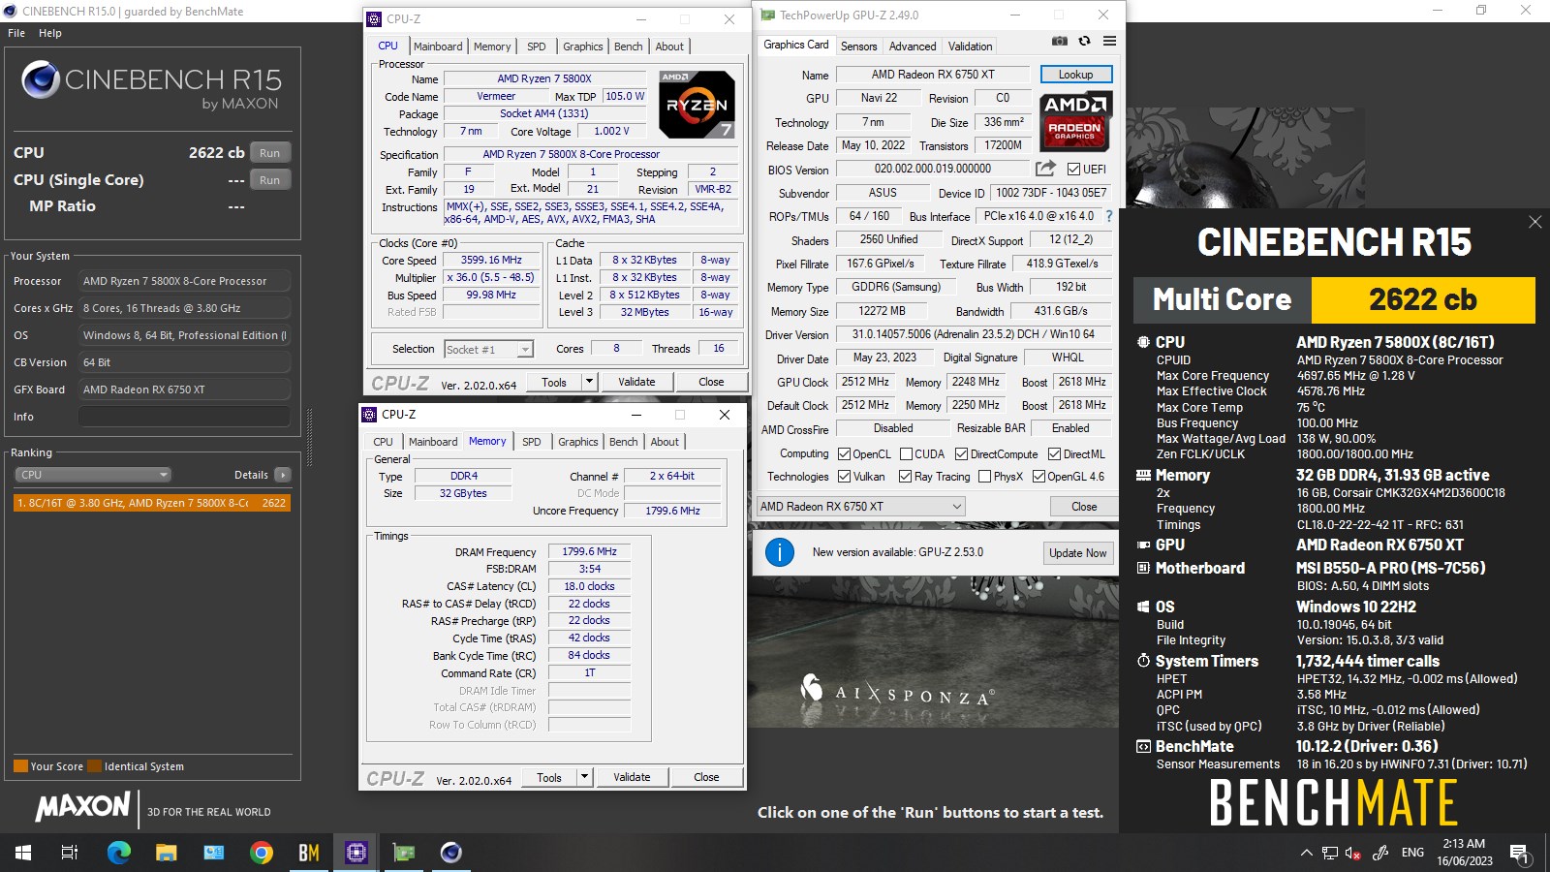Open Bench tab in top CPU-Z window
Image resolution: width=1550 pixels, height=872 pixels.
coord(628,47)
